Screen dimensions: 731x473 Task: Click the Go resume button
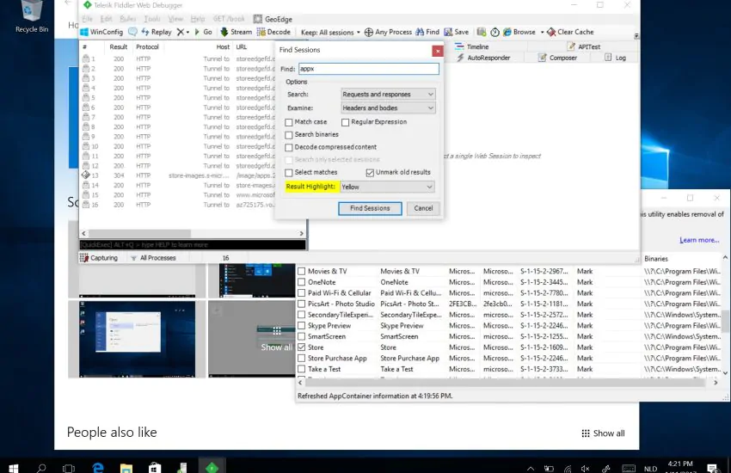tap(203, 32)
